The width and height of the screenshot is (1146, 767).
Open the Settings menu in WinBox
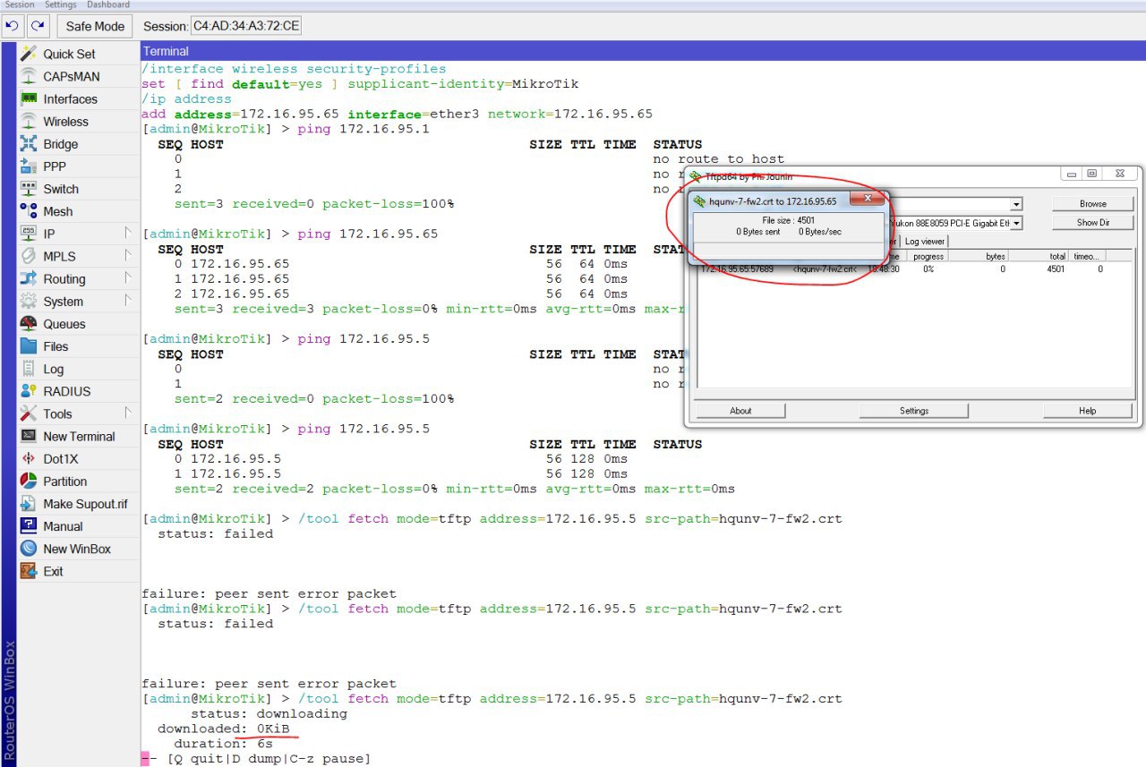(61, 4)
